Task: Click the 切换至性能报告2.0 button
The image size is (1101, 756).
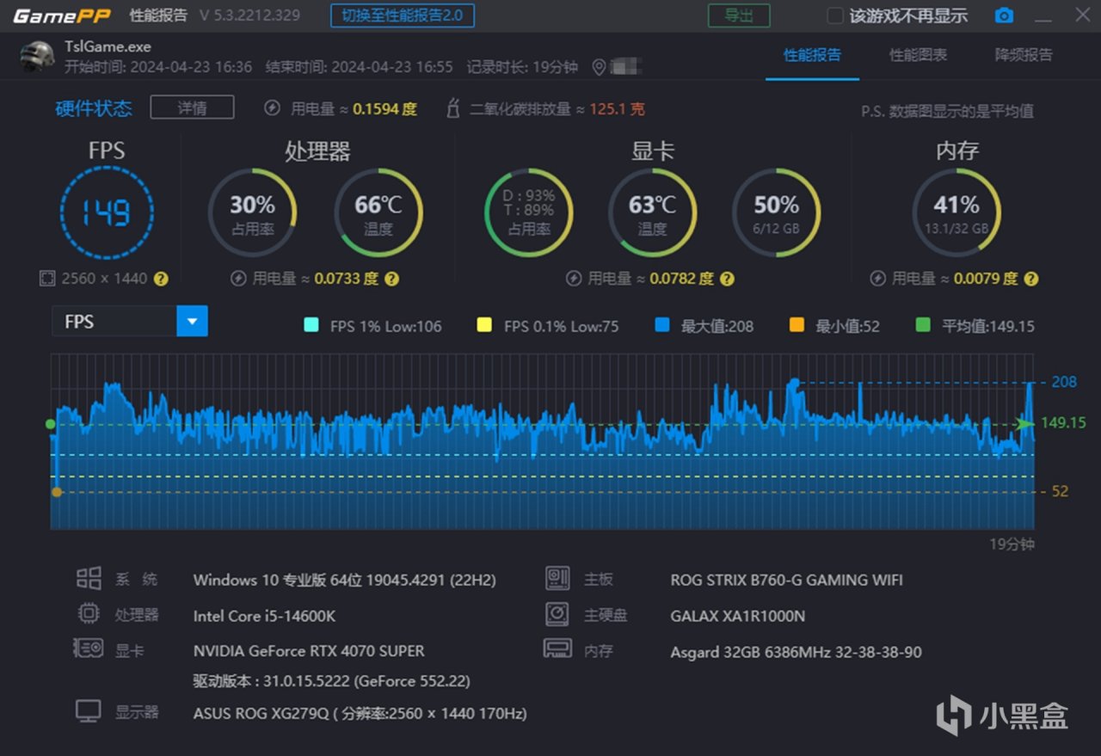Action: coord(402,15)
